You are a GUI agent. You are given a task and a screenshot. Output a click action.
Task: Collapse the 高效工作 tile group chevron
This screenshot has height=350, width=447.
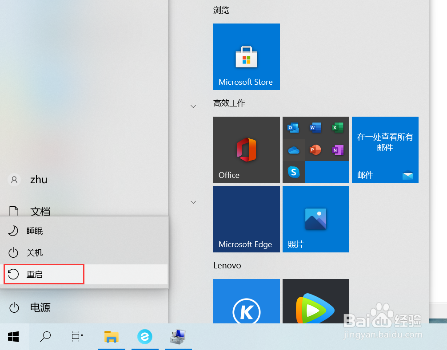coord(193,106)
